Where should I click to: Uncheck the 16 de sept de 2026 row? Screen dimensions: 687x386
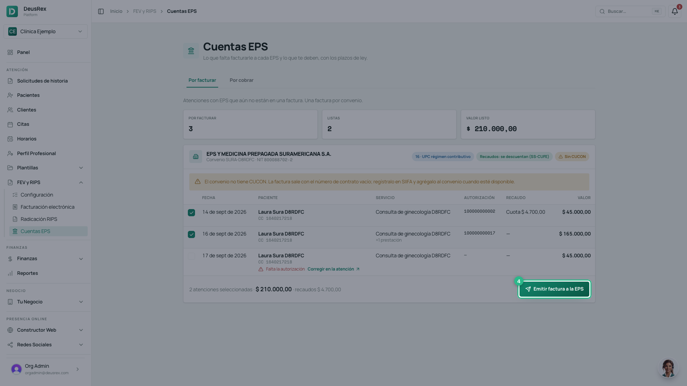[x=191, y=234]
